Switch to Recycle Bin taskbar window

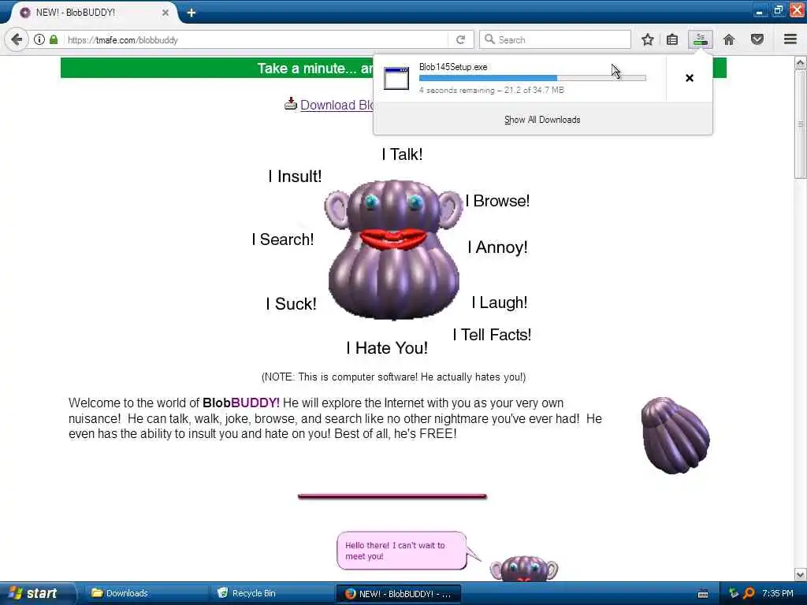point(273,593)
